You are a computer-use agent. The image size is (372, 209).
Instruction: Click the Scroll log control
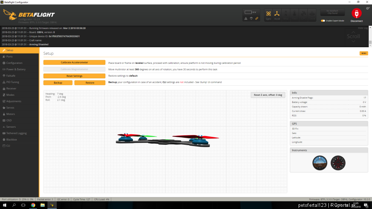click(353, 36)
